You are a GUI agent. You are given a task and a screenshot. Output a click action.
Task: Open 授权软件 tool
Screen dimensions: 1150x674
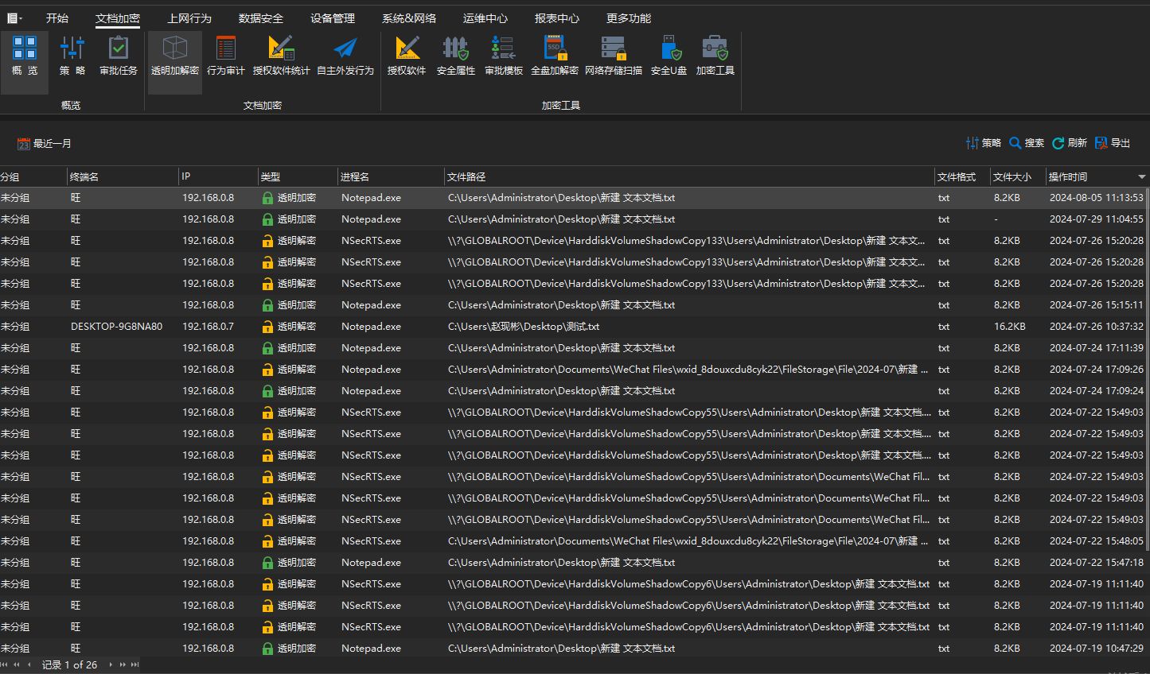pos(407,56)
